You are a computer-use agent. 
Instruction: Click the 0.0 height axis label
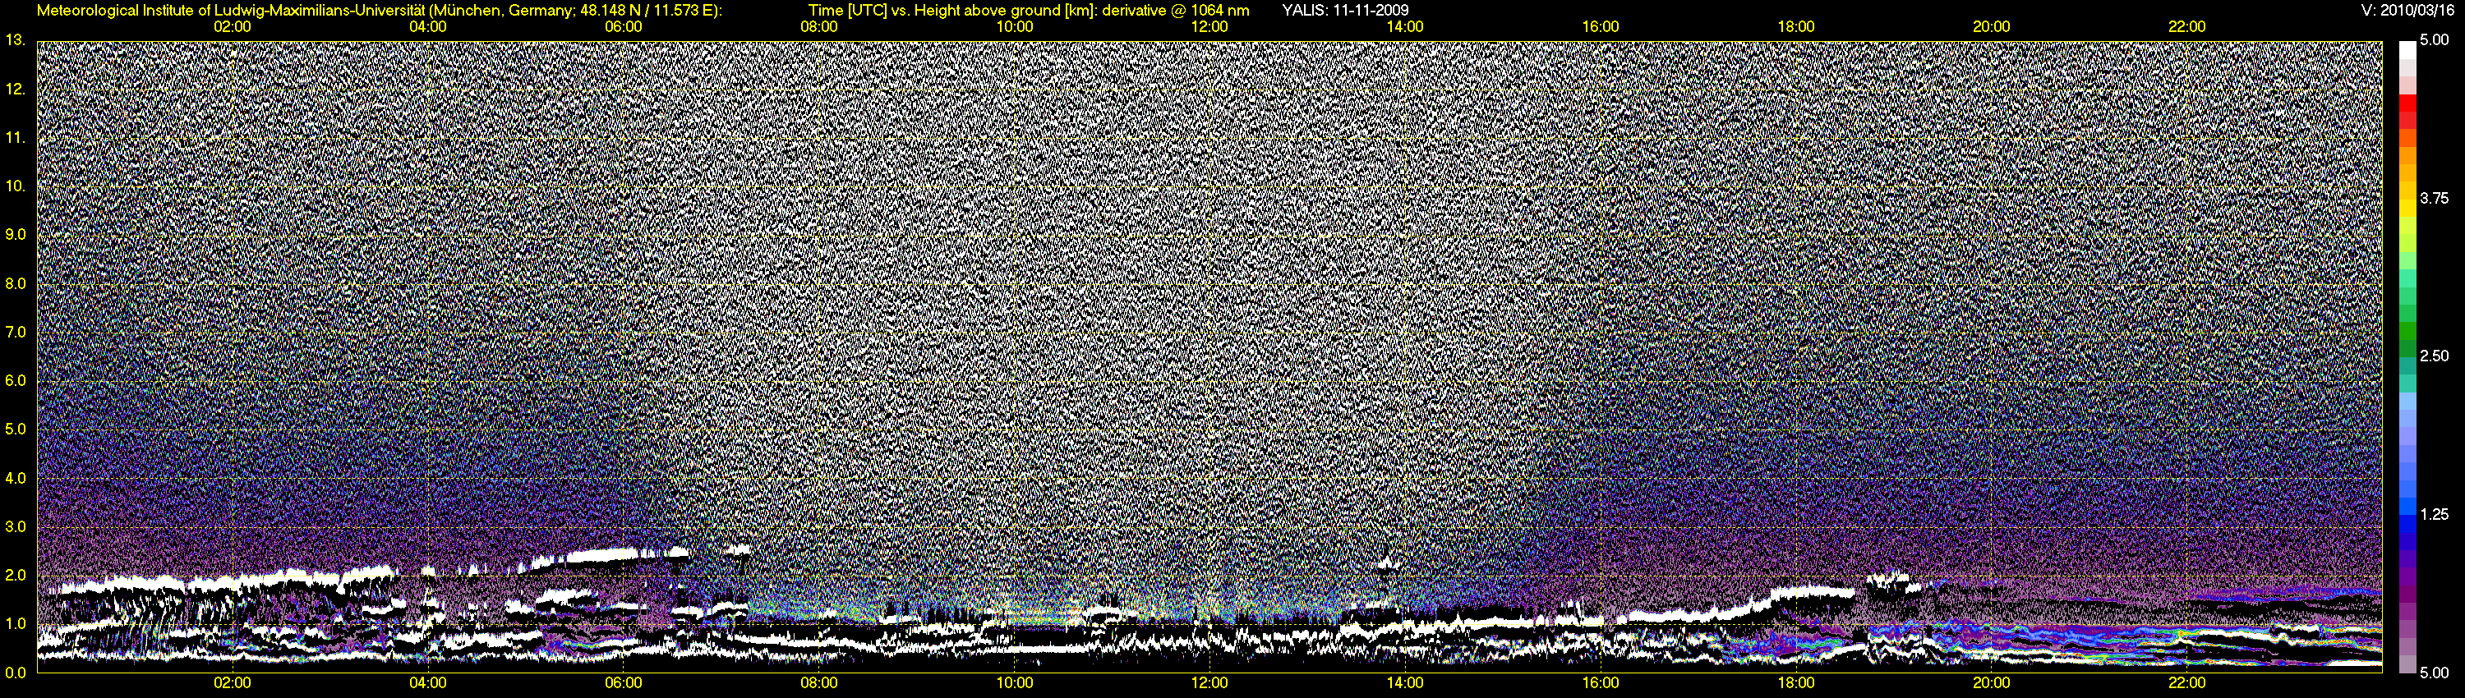[x=14, y=673]
